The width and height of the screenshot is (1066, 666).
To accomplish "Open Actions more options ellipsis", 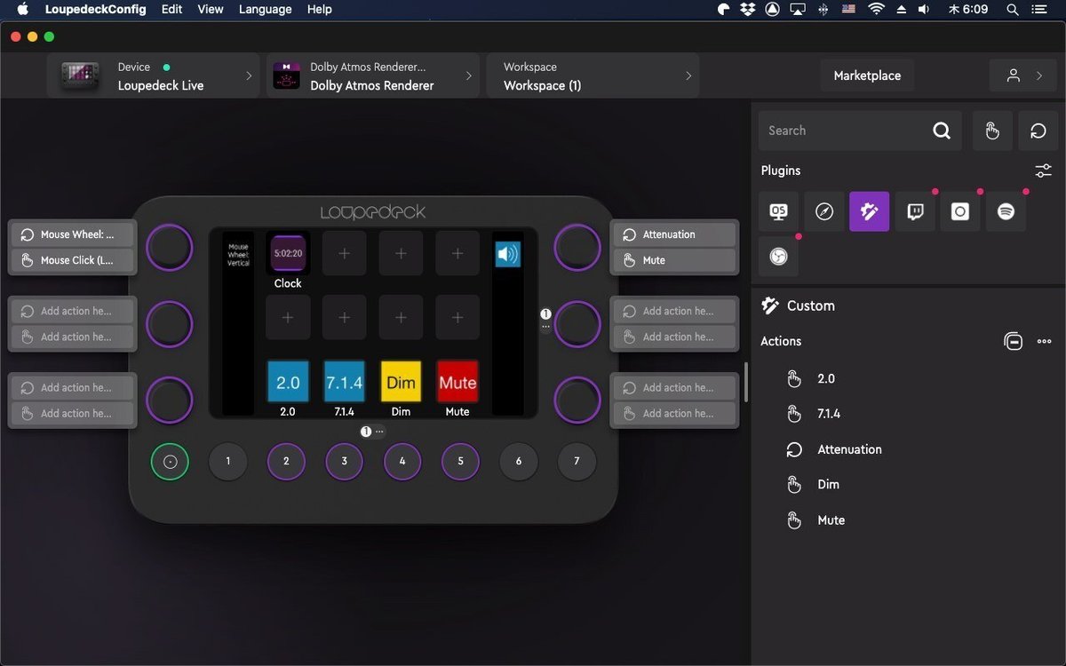I will [1044, 341].
